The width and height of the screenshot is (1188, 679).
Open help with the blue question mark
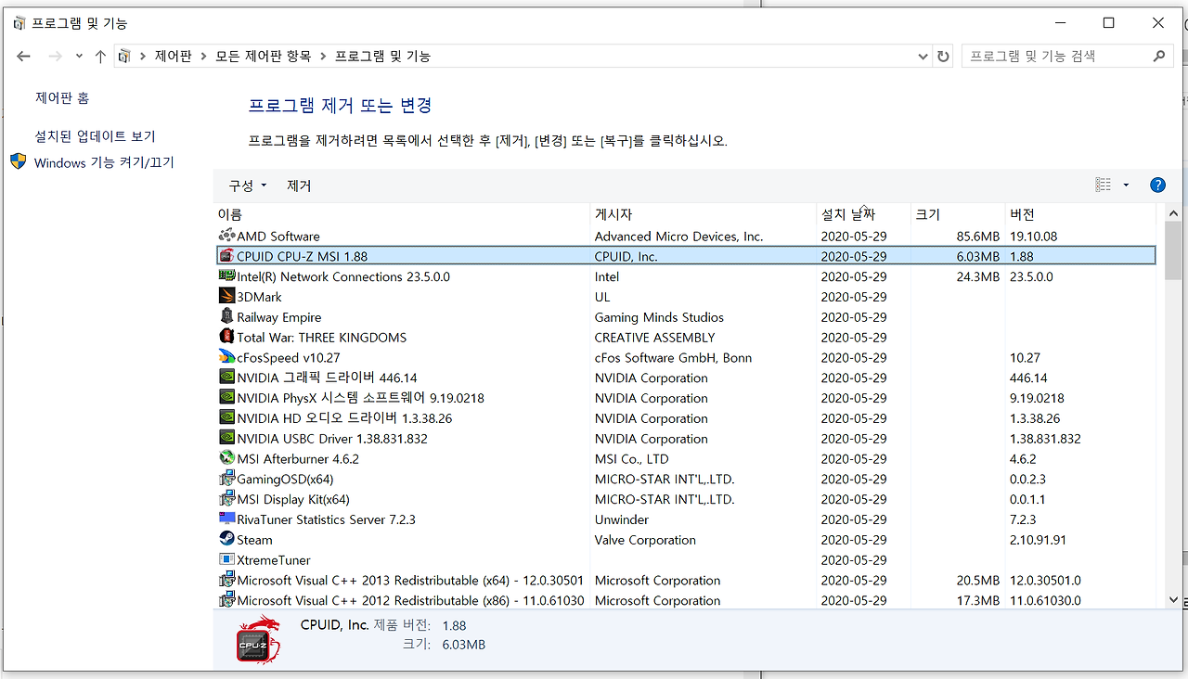[x=1157, y=186]
